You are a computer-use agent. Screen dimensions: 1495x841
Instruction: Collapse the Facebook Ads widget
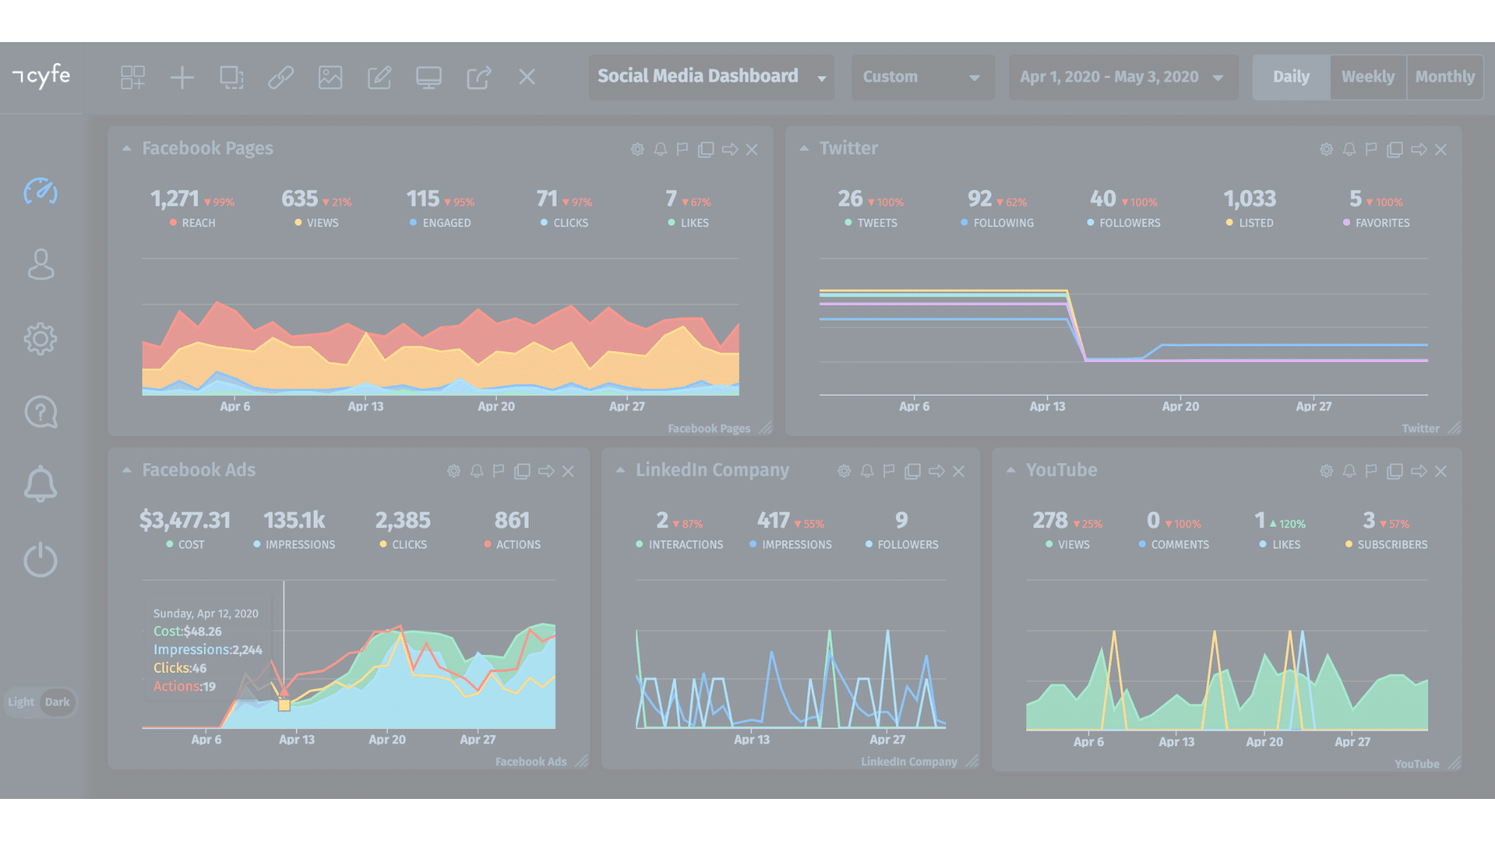click(127, 470)
